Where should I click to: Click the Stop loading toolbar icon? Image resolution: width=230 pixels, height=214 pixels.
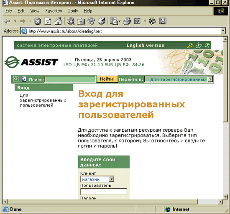click(x=38, y=21)
